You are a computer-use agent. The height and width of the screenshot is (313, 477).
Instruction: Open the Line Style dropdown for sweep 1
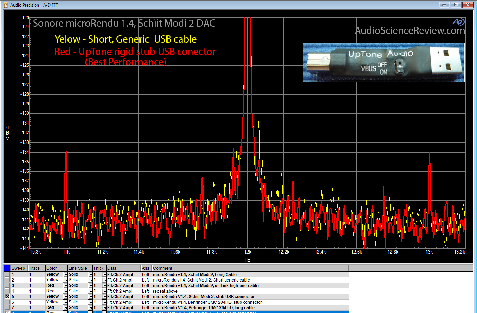click(x=90, y=274)
